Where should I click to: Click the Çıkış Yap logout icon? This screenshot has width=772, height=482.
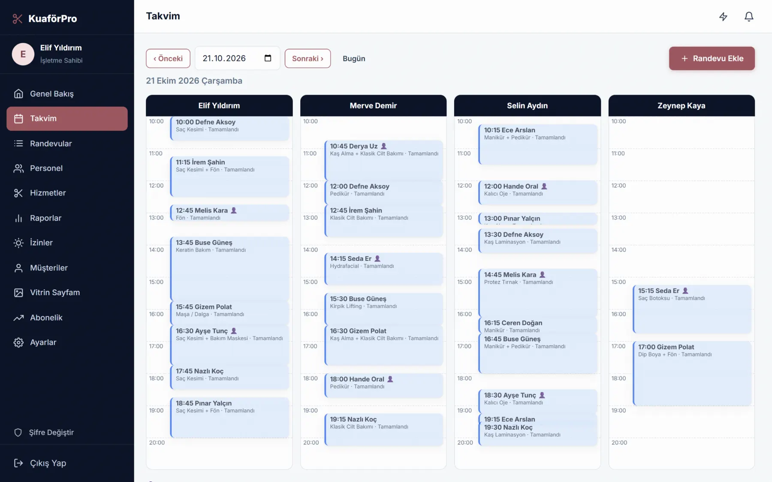click(18, 463)
